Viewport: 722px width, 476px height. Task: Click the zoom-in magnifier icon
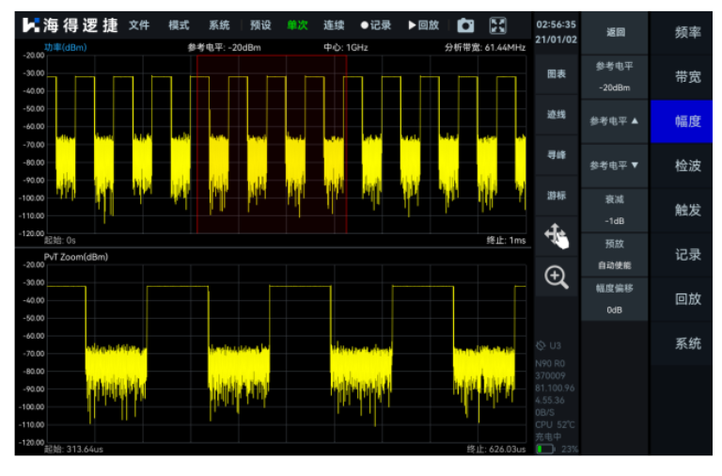pyautogui.click(x=556, y=277)
